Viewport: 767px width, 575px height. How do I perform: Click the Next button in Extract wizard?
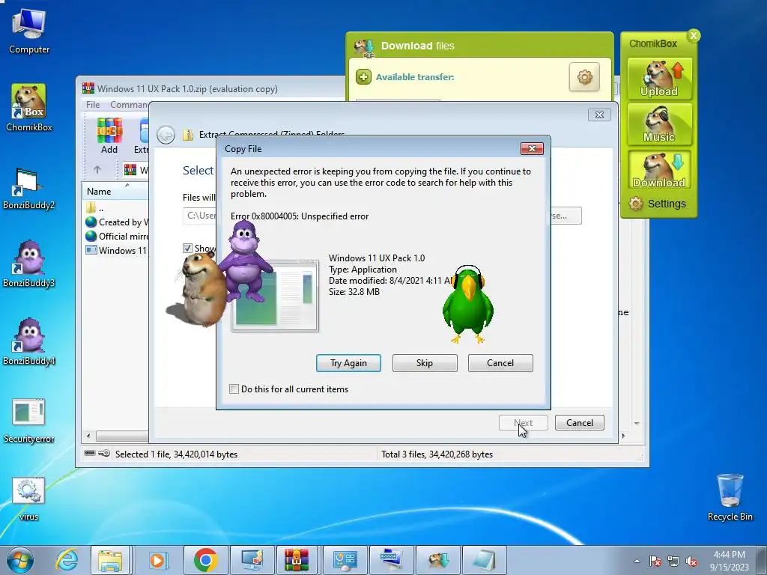pyautogui.click(x=524, y=423)
